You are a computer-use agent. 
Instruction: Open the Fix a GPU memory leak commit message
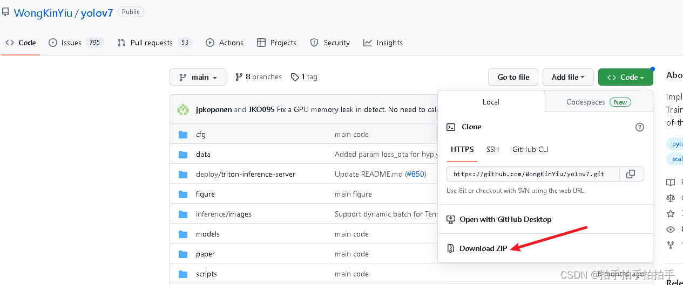tap(357, 109)
